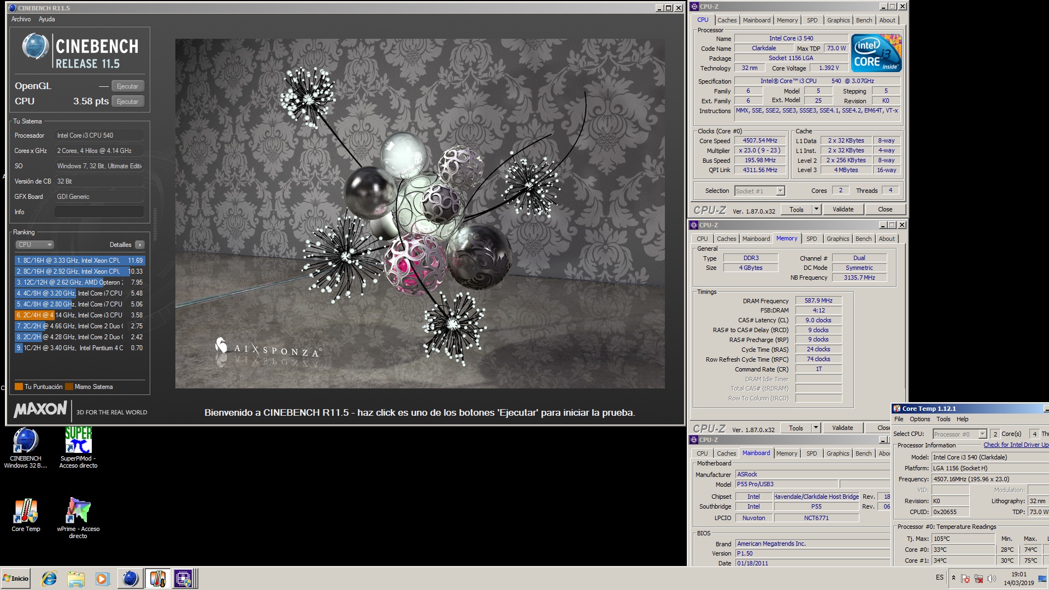Open the Processor #0 dropdown in Core Temp
Image resolution: width=1049 pixels, height=590 pixels.
959,434
